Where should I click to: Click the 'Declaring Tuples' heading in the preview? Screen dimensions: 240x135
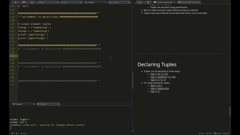point(157,64)
